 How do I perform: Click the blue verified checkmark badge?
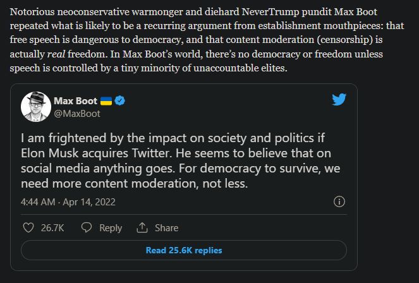[x=119, y=100]
